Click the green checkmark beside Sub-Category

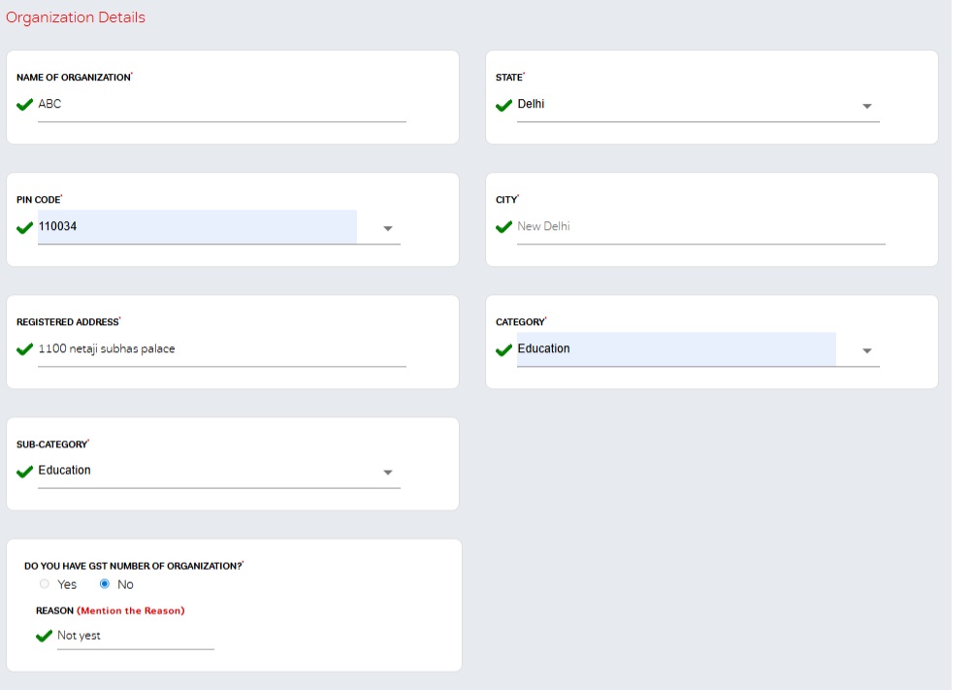[25, 473]
